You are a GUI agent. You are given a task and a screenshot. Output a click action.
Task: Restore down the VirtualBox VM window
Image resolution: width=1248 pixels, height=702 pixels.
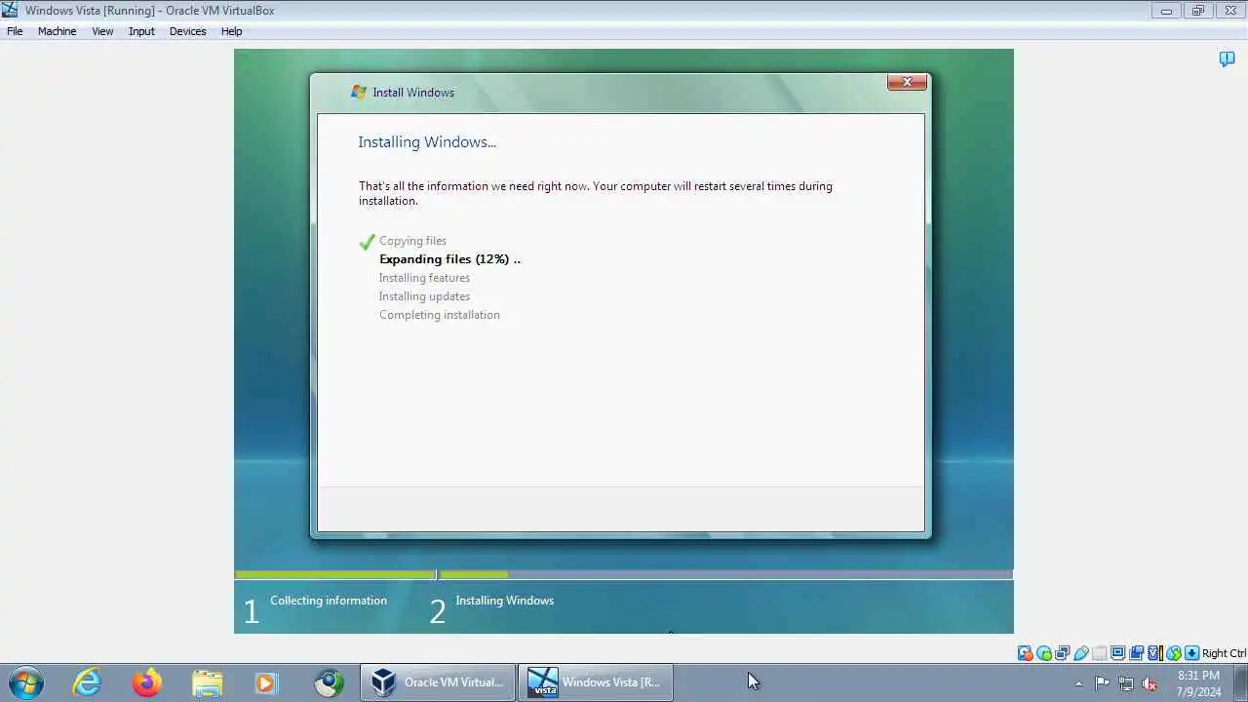(1198, 11)
